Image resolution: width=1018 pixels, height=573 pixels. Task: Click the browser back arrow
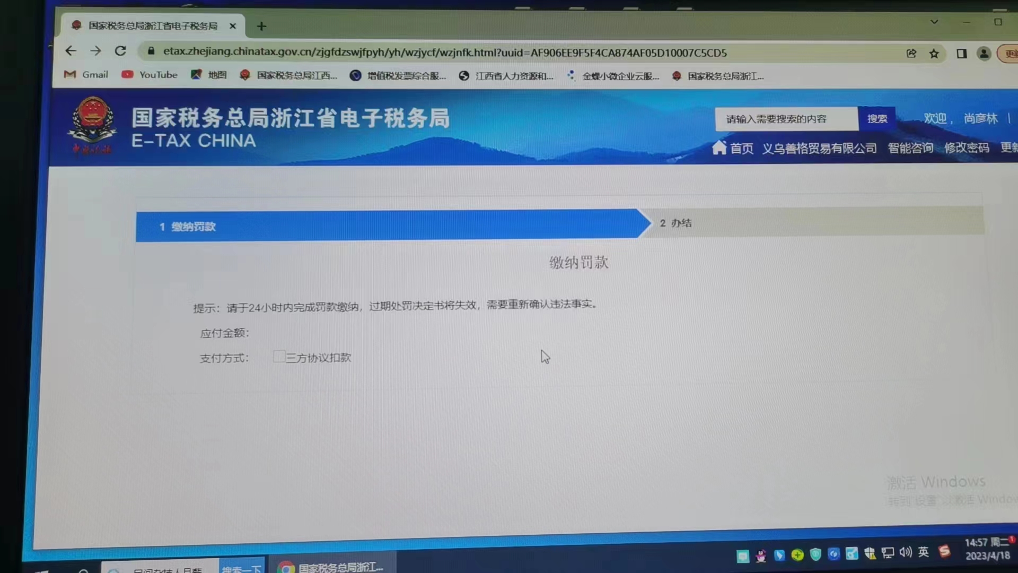[x=71, y=51]
